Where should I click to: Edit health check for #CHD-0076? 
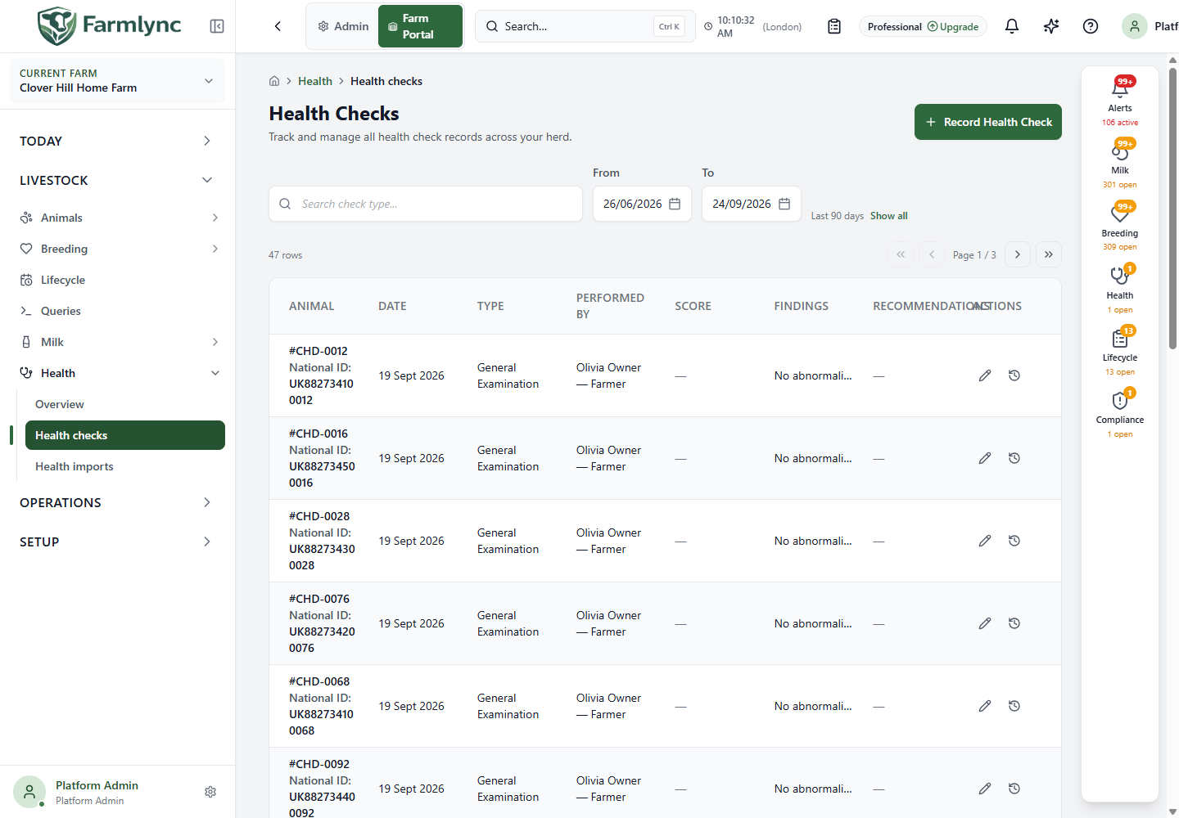click(x=985, y=623)
